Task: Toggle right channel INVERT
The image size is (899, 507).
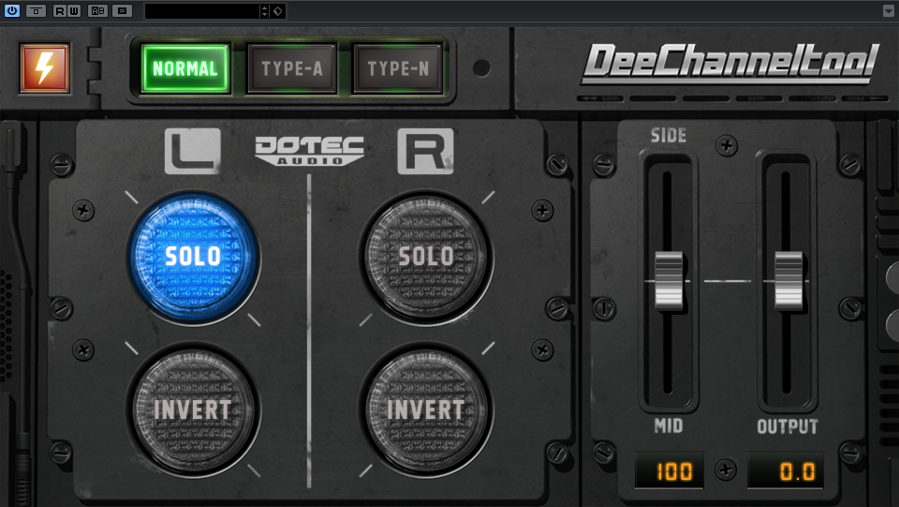Action: 426,410
